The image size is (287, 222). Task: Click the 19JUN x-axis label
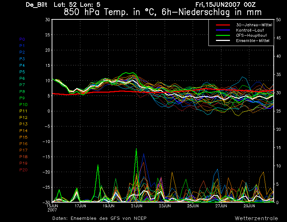[x=109, y=206]
